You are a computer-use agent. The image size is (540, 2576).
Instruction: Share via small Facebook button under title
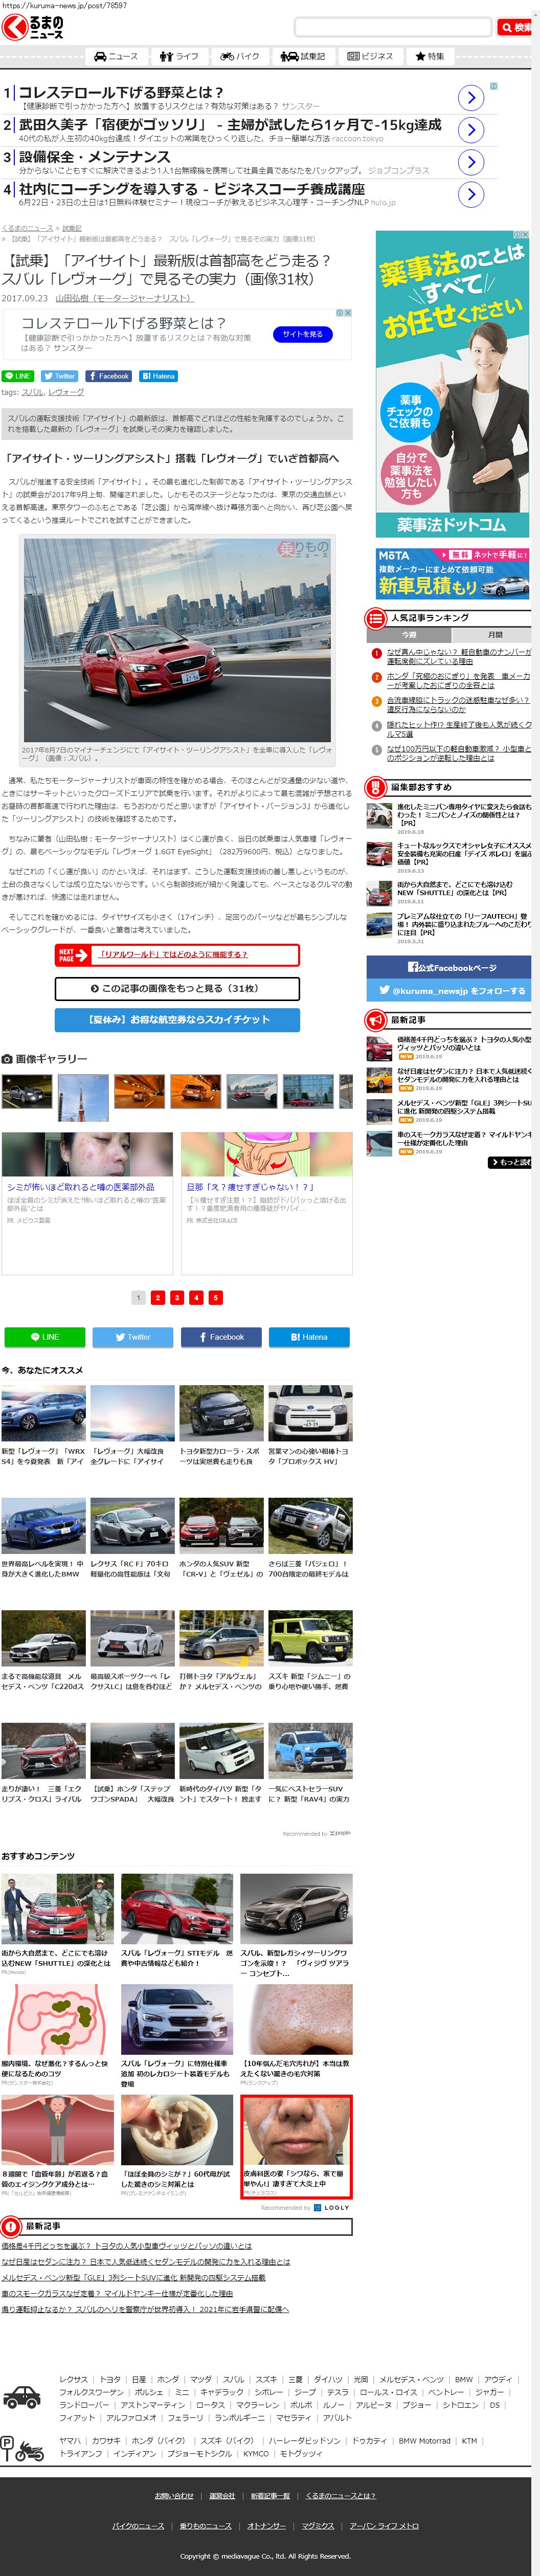pos(109,376)
